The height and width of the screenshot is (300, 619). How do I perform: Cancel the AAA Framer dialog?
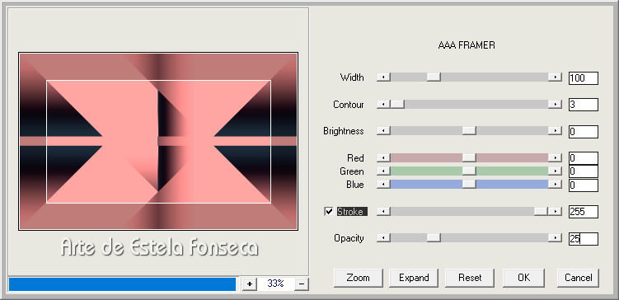[578, 278]
